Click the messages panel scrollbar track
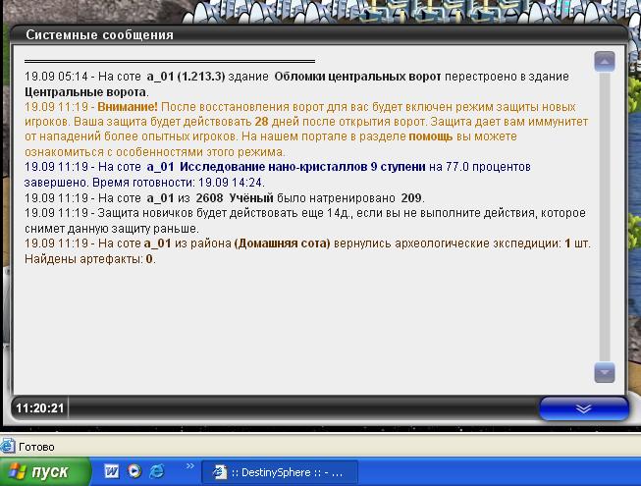This screenshot has height=486, width=641. [605, 216]
